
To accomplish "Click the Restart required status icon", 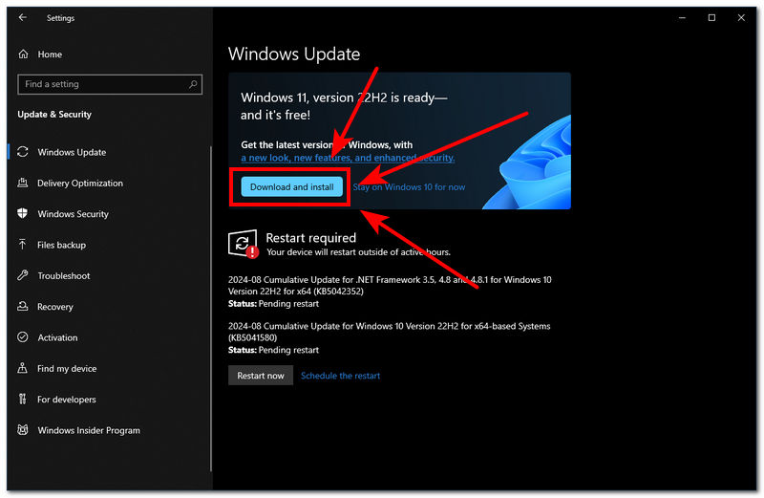I will click(x=243, y=244).
